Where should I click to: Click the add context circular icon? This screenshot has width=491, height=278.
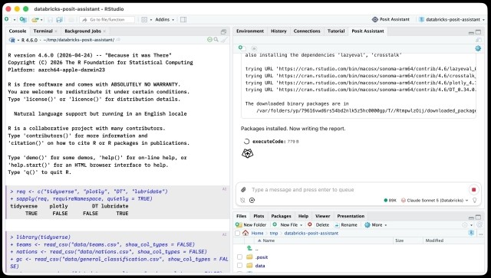[252, 200]
